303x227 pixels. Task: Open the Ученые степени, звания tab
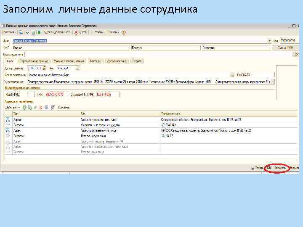[x=69, y=61]
